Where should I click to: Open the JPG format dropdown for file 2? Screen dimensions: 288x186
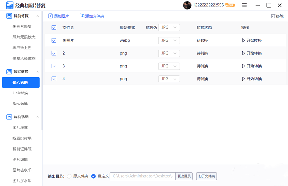click(169, 53)
